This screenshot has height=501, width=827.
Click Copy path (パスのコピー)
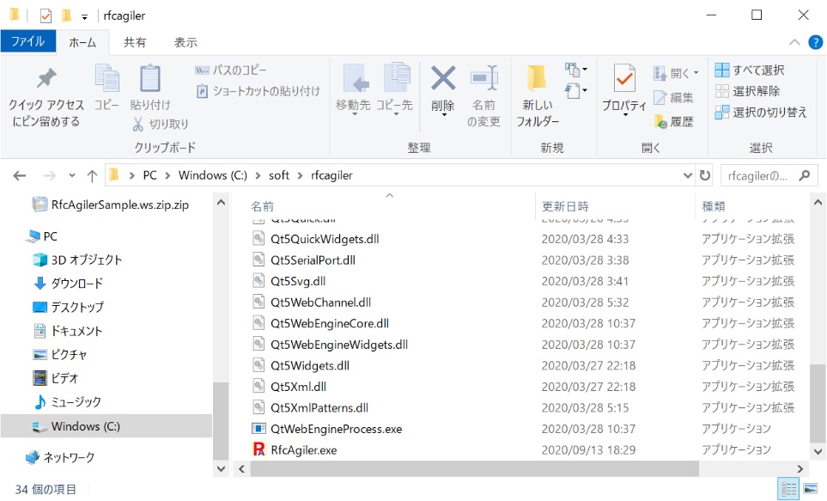coord(231,70)
